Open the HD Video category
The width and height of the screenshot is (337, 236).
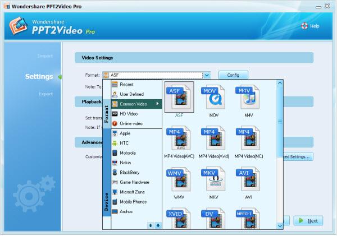[136, 114]
